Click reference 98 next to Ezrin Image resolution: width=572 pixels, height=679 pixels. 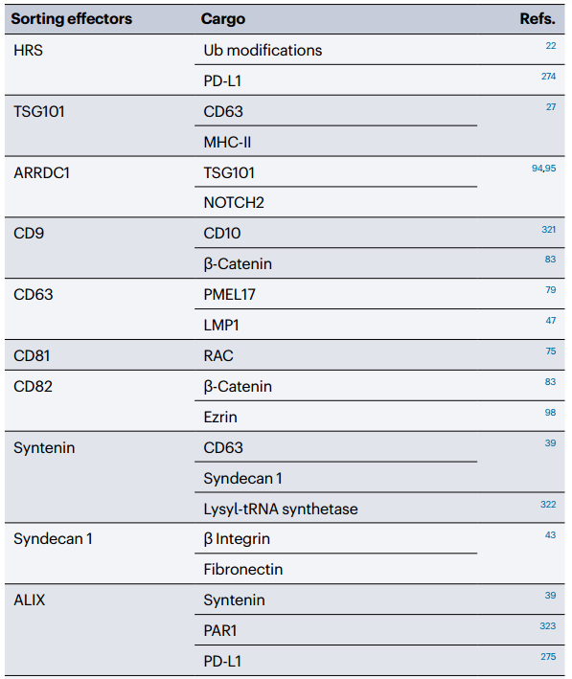(550, 413)
